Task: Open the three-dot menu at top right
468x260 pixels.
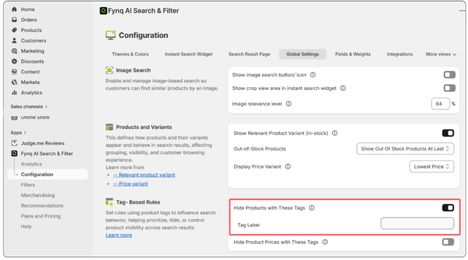Action: (x=462, y=11)
